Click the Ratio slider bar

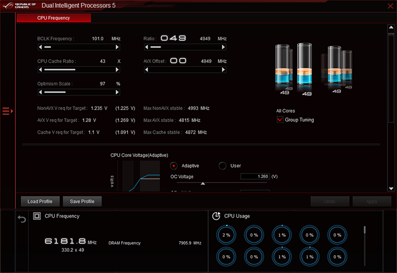(185, 47)
